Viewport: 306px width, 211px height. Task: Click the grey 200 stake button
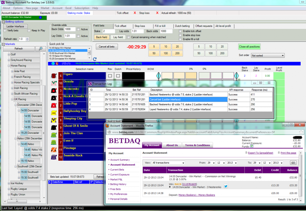[x=222, y=53]
